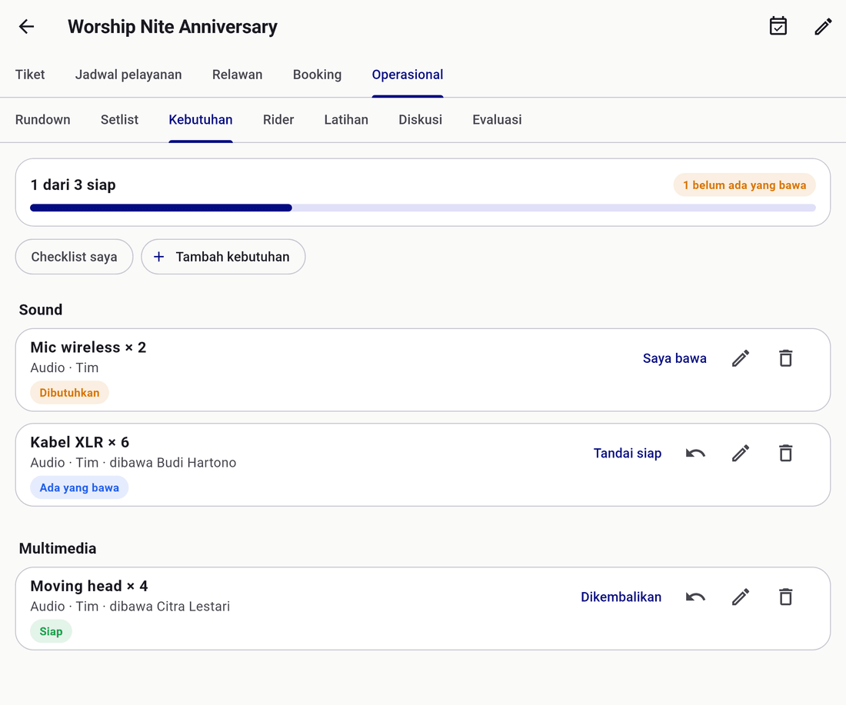Click the 'Ada yang bawa' status chip
The width and height of the screenshot is (846, 705).
pos(79,487)
